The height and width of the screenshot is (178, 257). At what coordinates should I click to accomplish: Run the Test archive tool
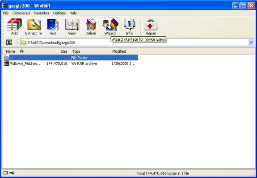click(53, 27)
